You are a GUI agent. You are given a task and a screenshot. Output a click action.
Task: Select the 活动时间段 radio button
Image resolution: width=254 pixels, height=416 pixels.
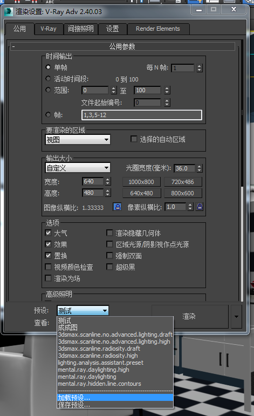pos(48,79)
